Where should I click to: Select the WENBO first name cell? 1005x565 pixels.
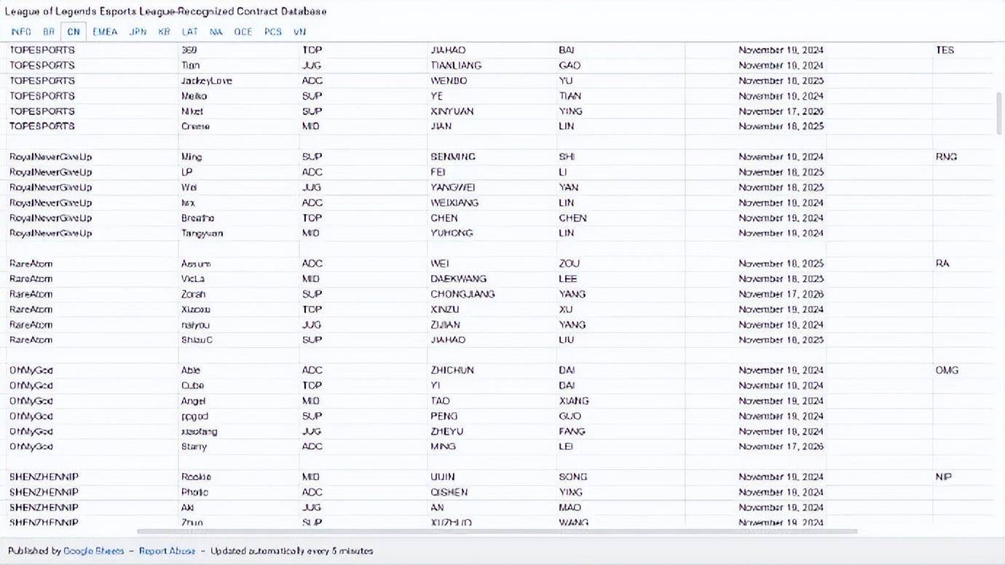click(x=449, y=81)
